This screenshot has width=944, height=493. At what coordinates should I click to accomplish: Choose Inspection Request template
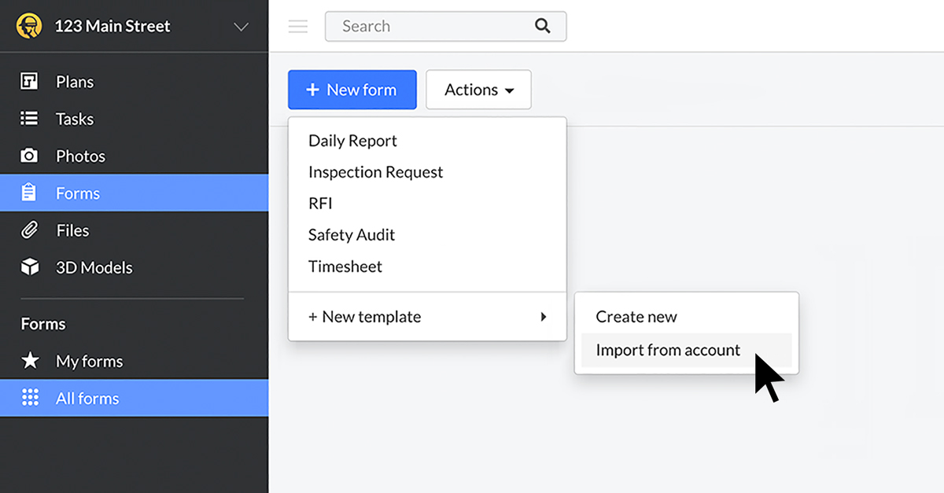click(375, 171)
